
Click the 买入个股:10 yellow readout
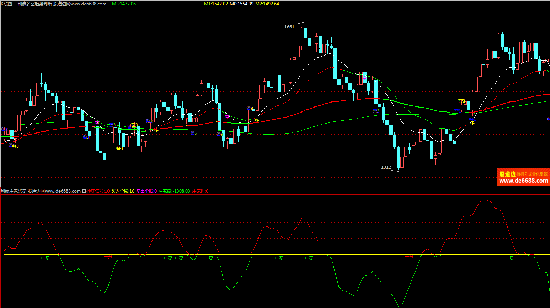point(123,191)
